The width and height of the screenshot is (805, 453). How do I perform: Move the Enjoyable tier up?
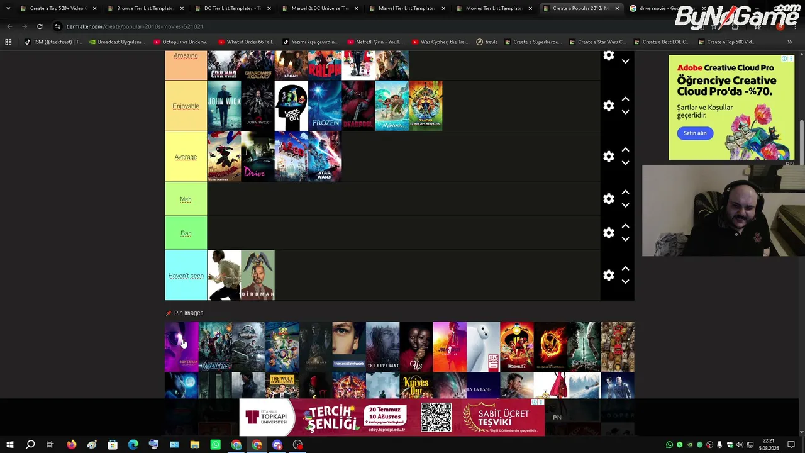pyautogui.click(x=625, y=99)
